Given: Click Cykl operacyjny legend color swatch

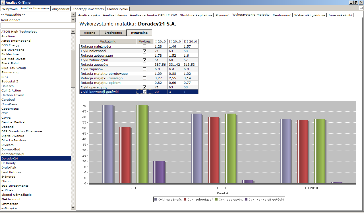Looking at the screenshot, I should click(216, 200).
